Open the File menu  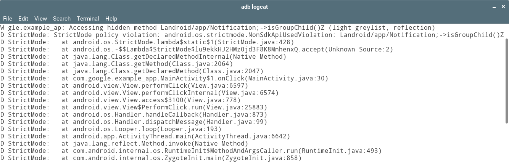point(8,18)
